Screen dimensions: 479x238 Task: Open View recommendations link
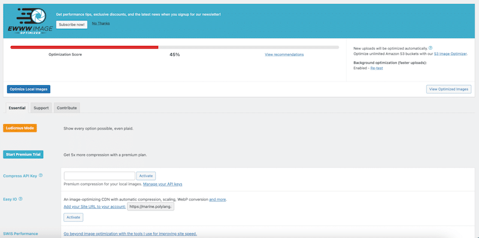[x=284, y=55]
